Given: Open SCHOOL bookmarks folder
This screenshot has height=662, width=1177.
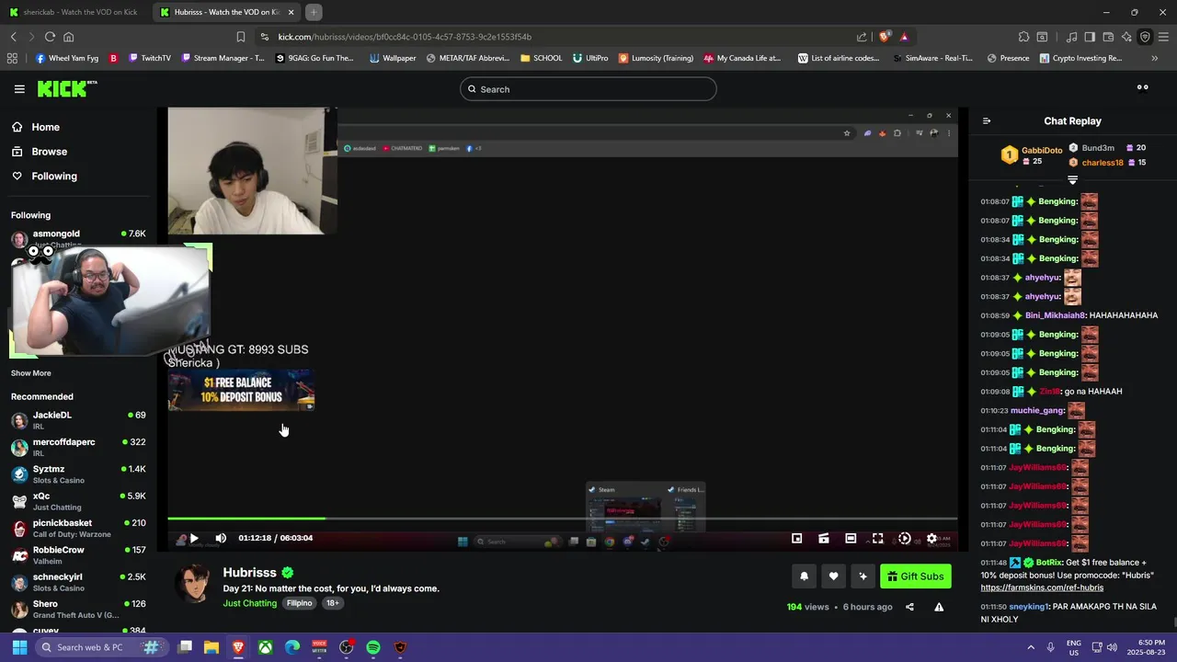Looking at the screenshot, I should (541, 58).
